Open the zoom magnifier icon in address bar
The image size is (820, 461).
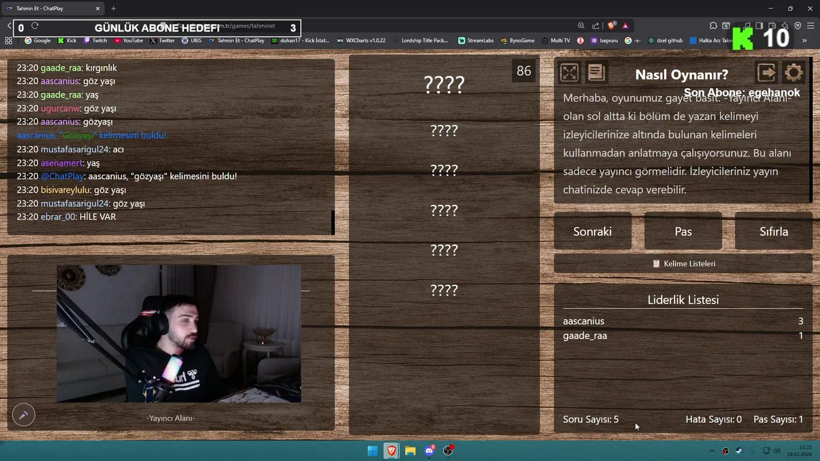pyautogui.click(x=581, y=26)
